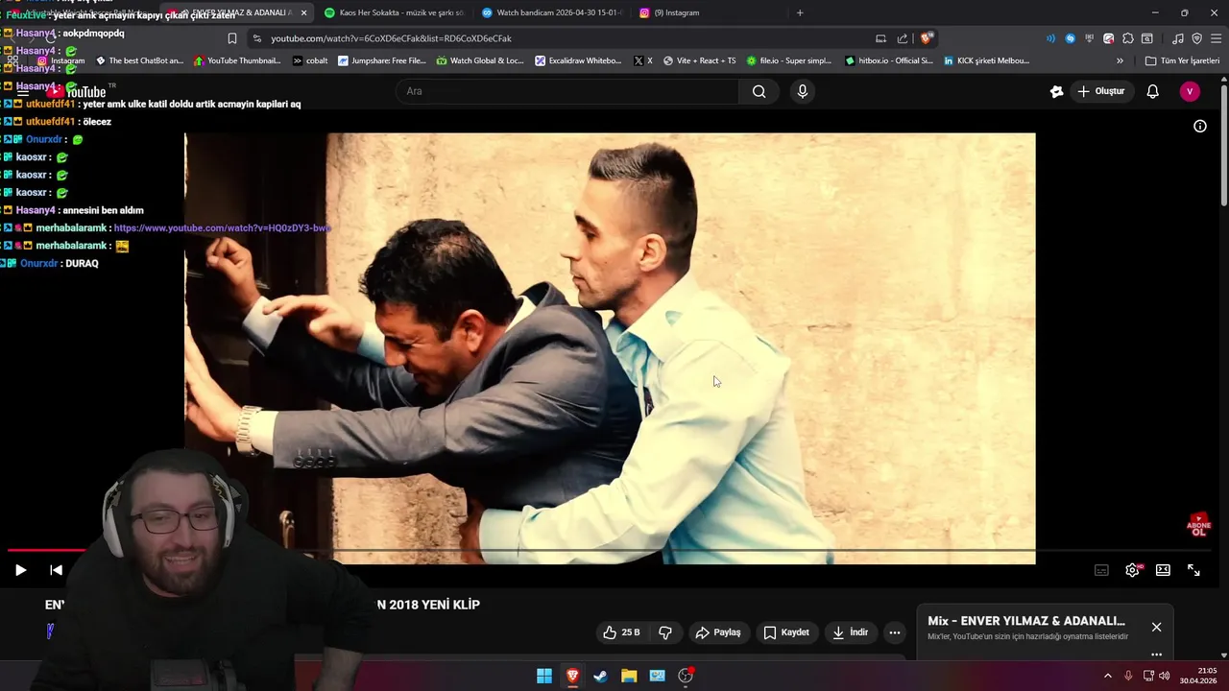Open the Oluştur create menu
Viewport: 1229px width, 691px height.
pos(1100,91)
